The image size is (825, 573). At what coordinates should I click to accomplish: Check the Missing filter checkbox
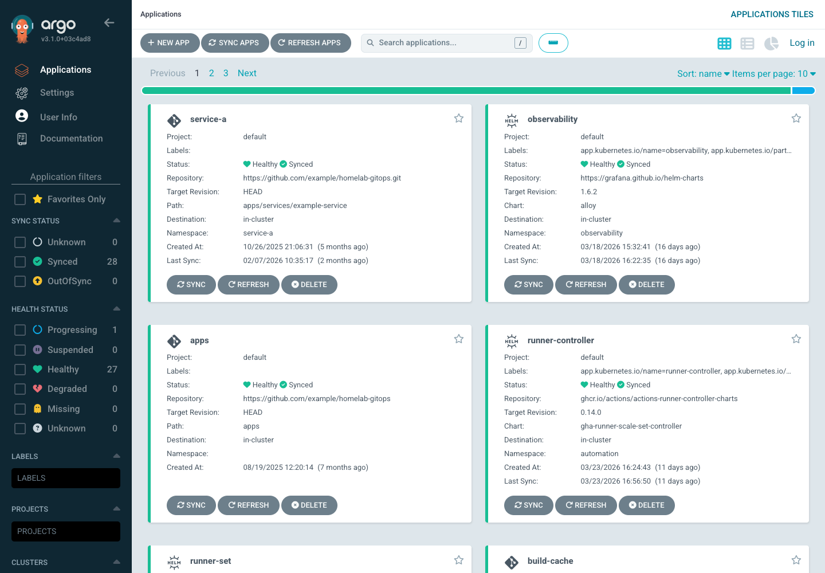[x=20, y=409]
